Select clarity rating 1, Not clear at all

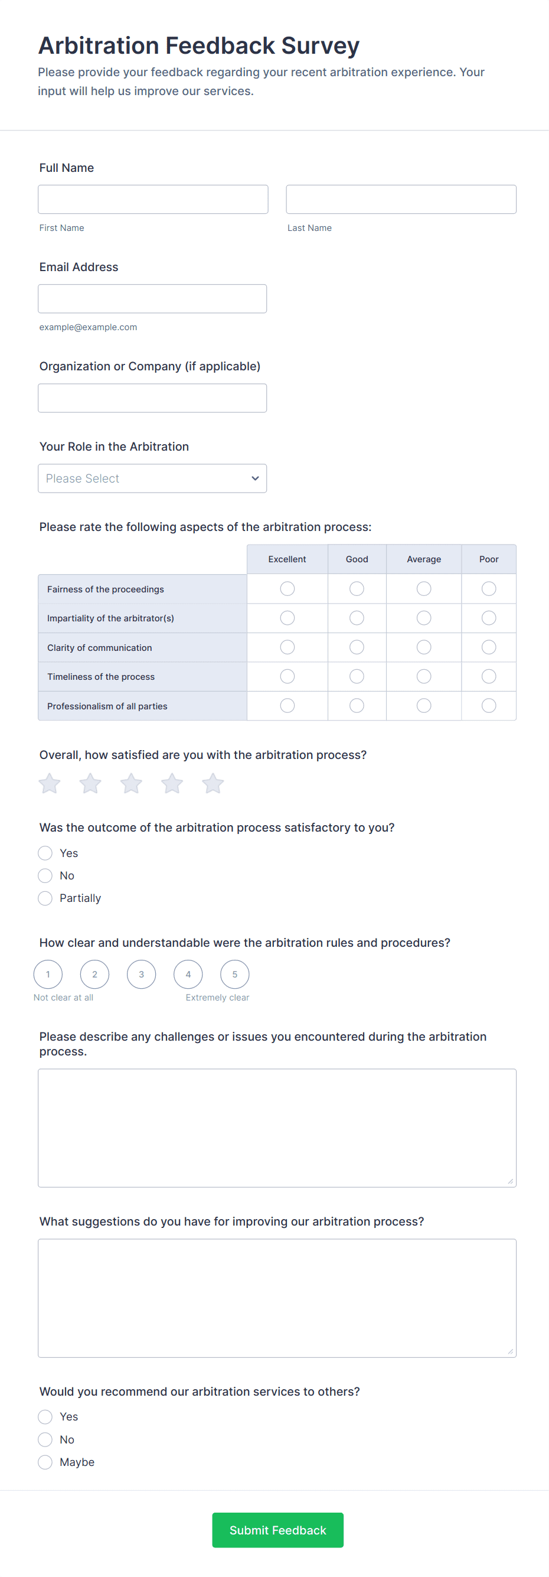pyautogui.click(x=48, y=974)
